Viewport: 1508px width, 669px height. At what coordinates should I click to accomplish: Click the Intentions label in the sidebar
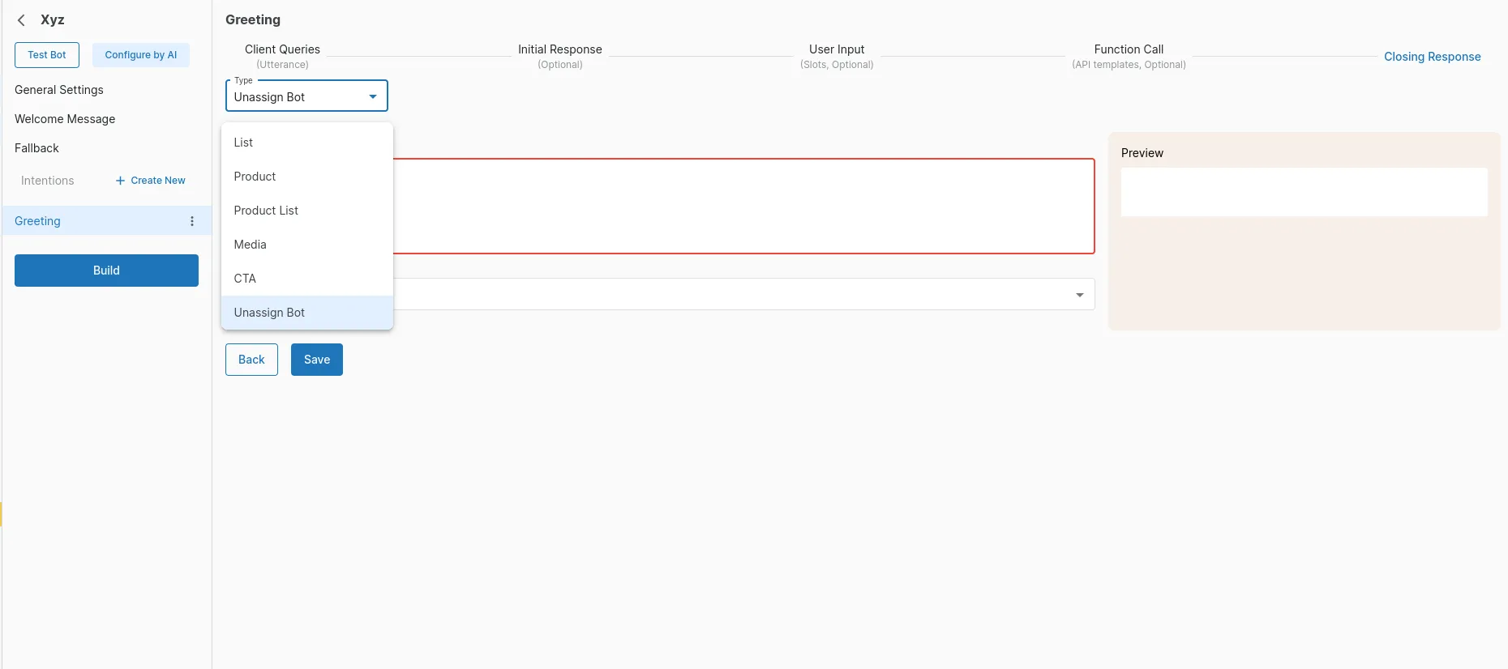[48, 181]
